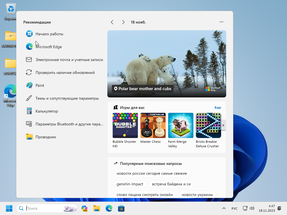Open the Get Started app icon
This screenshot has width=287, height=215.
pos(29,34)
